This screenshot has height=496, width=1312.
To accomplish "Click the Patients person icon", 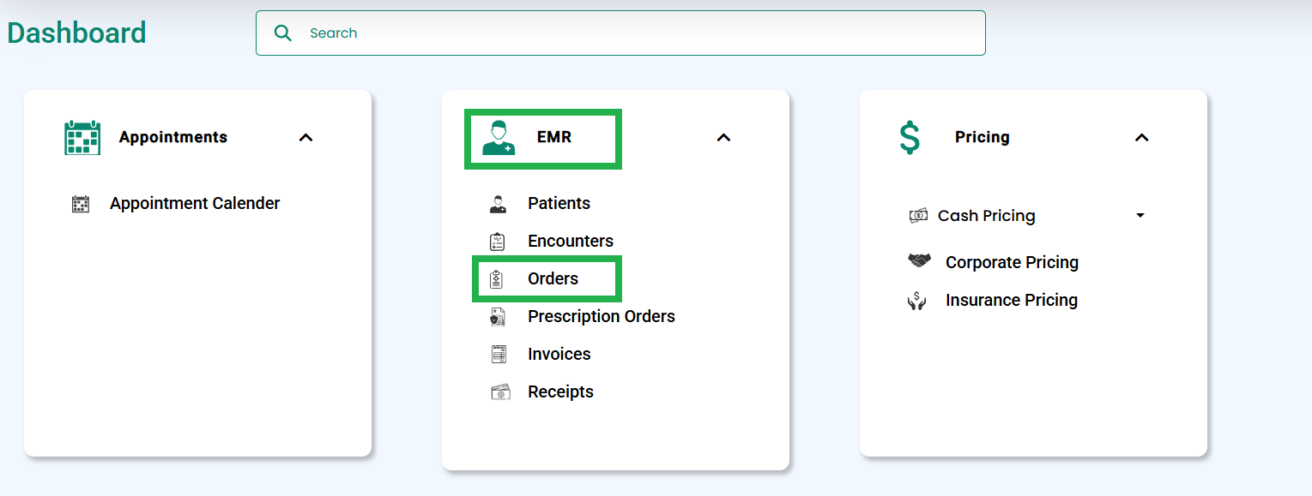I will [x=498, y=204].
